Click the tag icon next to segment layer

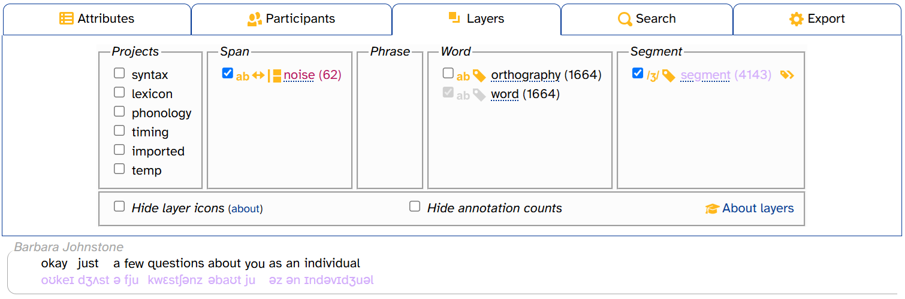click(x=668, y=75)
